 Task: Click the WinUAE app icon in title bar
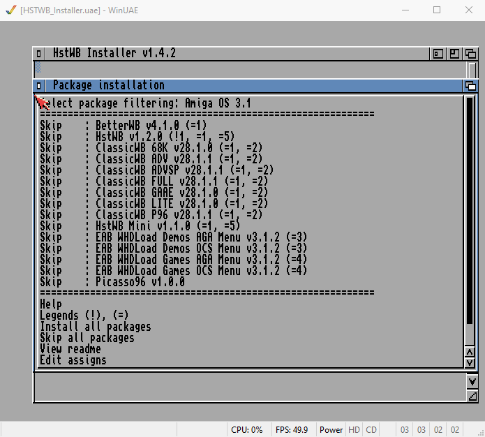coord(11,10)
